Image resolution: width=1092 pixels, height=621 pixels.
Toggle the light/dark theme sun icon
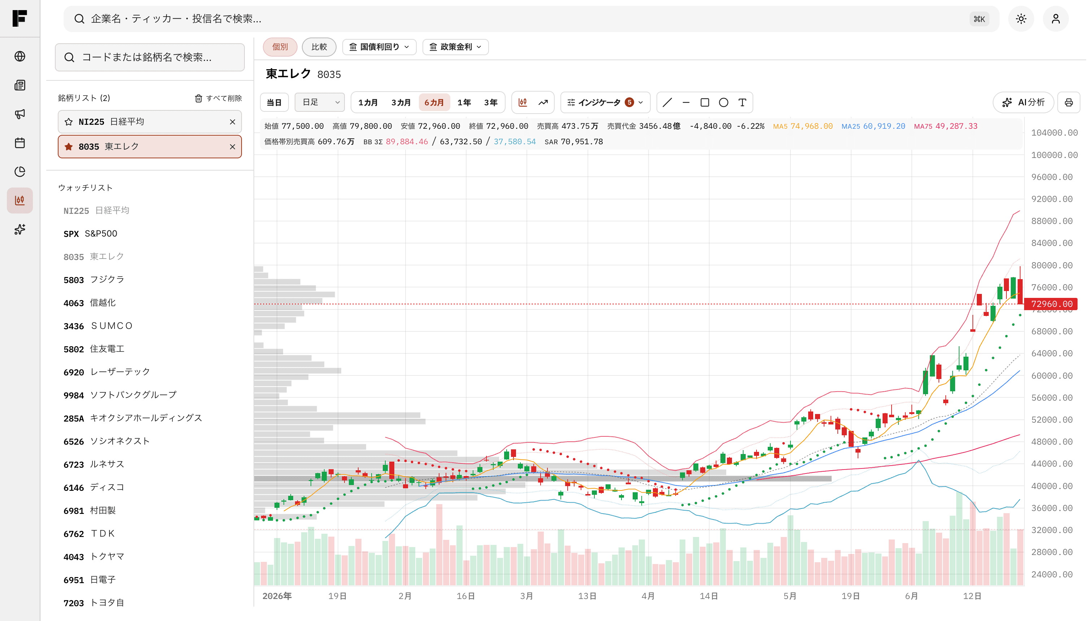(x=1020, y=19)
